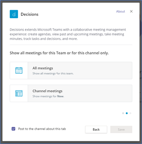The image size is (142, 144).
Task: Select the highlighted second page dot
Action: pos(127,113)
